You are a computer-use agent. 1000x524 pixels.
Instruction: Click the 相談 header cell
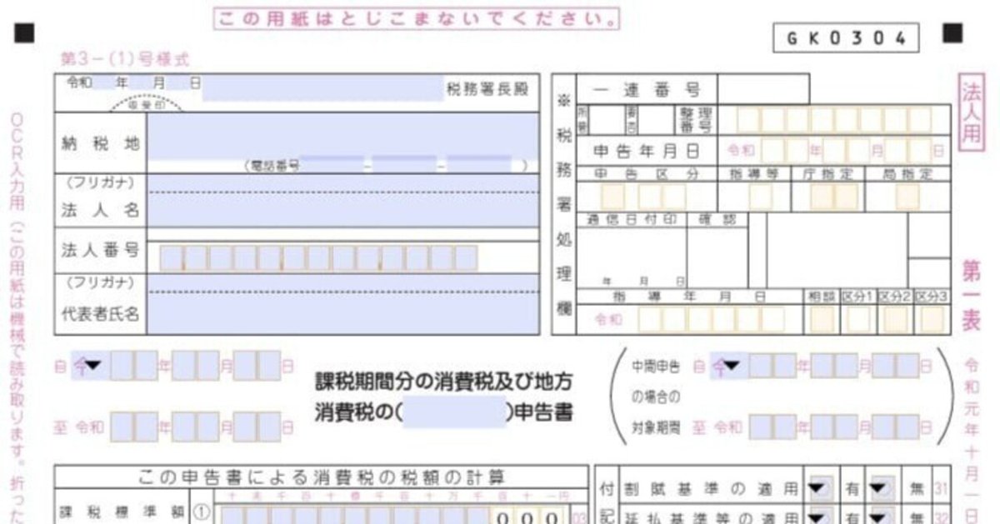tap(821, 296)
